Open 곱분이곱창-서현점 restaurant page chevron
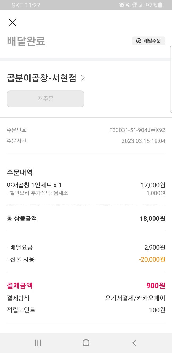The width and height of the screenshot is (172, 353). pyautogui.click(x=83, y=78)
